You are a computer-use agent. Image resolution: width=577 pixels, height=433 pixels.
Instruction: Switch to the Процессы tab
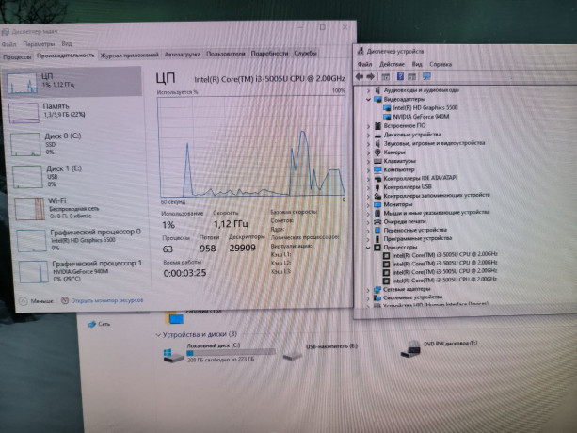(17, 57)
